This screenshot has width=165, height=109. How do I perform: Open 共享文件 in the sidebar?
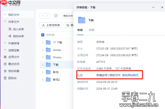tap(14, 22)
